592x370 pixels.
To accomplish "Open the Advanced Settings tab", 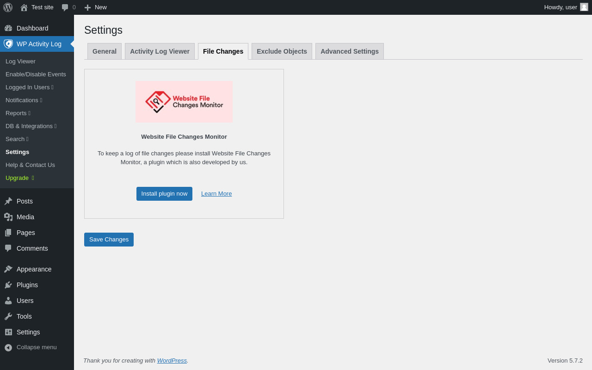I will click(x=350, y=51).
